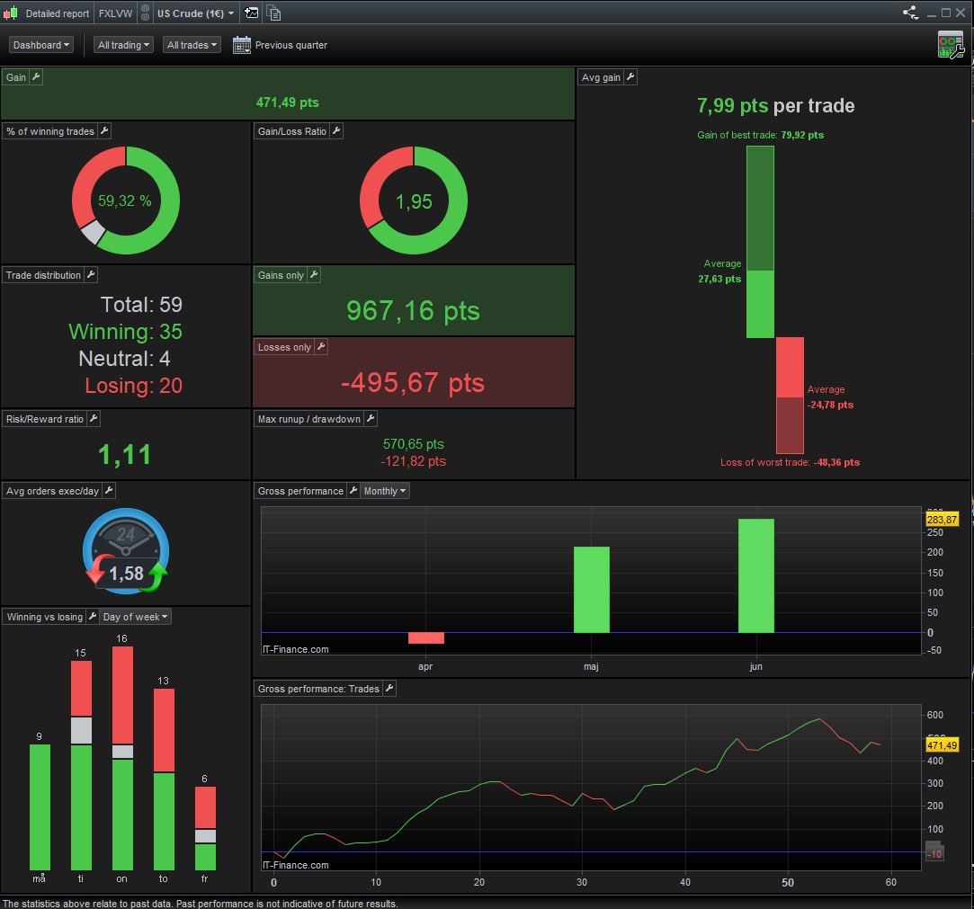
Task: Open the US Crude (1€) instrument dropdown
Action: point(195,13)
